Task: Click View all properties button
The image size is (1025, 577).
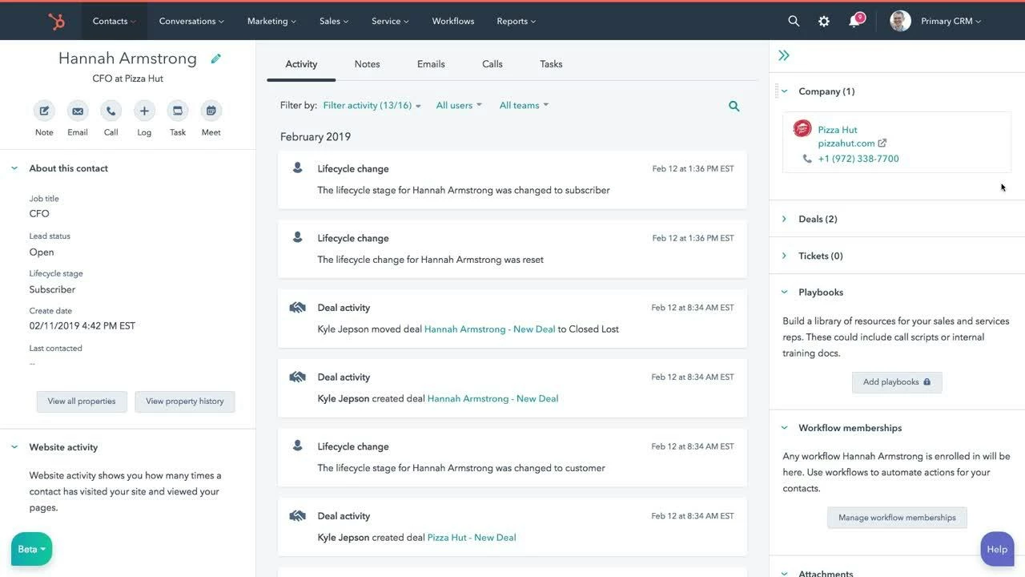Action: pyautogui.click(x=82, y=401)
